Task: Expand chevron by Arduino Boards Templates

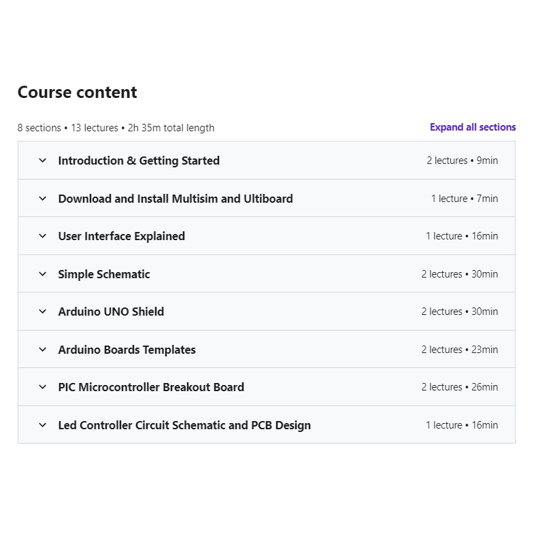Action: (43, 350)
